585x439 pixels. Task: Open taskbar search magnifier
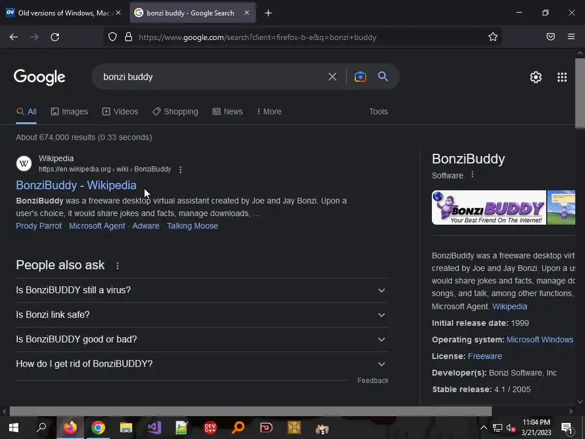41,428
